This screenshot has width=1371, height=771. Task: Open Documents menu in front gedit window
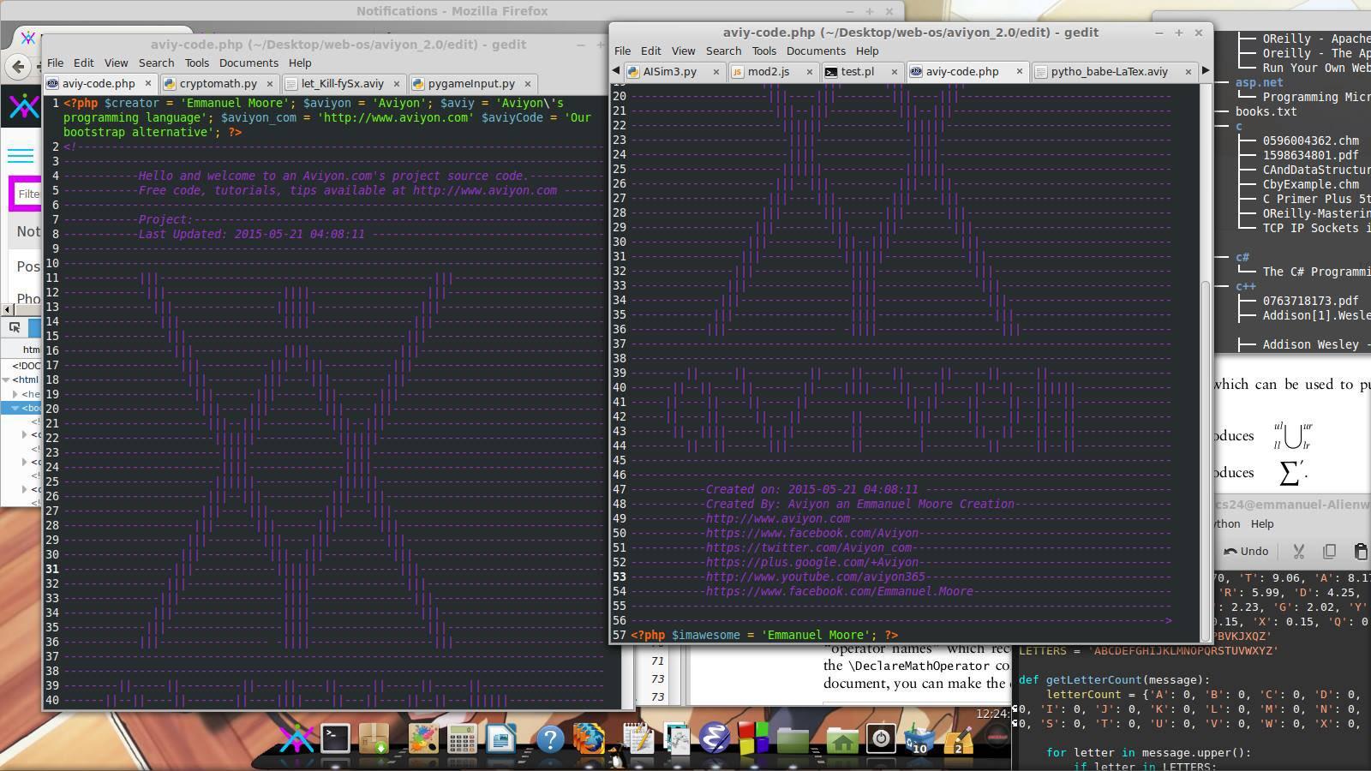tap(816, 51)
